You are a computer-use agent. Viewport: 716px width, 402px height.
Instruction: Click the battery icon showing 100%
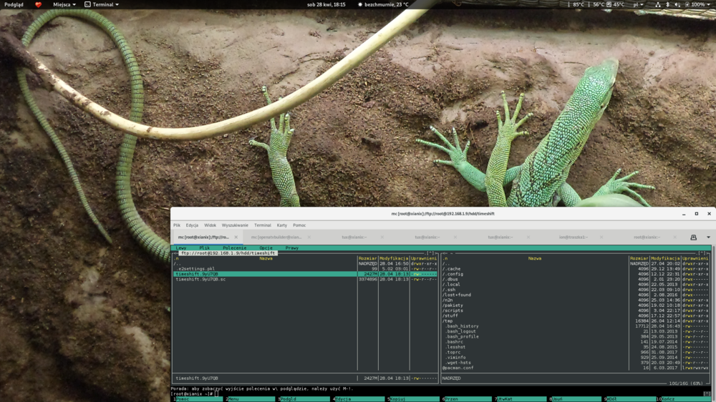tap(687, 4)
